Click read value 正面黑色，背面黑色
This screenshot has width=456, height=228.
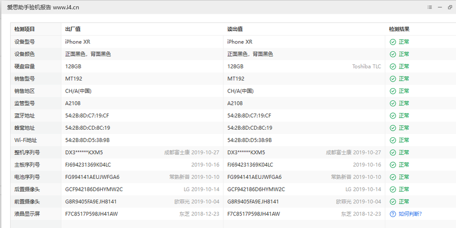tap(250, 54)
